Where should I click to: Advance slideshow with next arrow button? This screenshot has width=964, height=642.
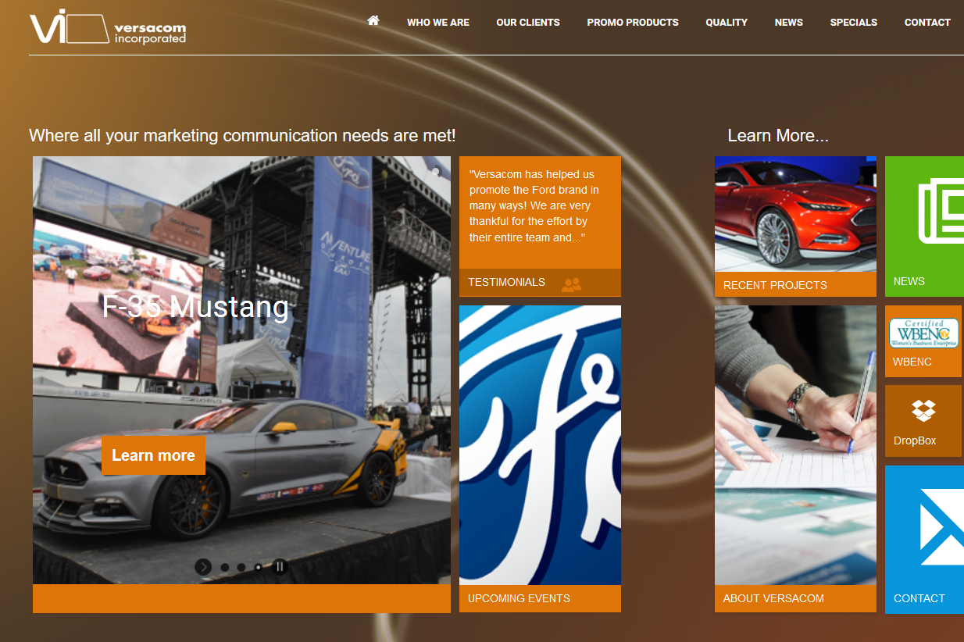[203, 567]
